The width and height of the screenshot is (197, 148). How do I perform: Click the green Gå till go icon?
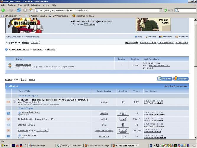coord(166,10)
